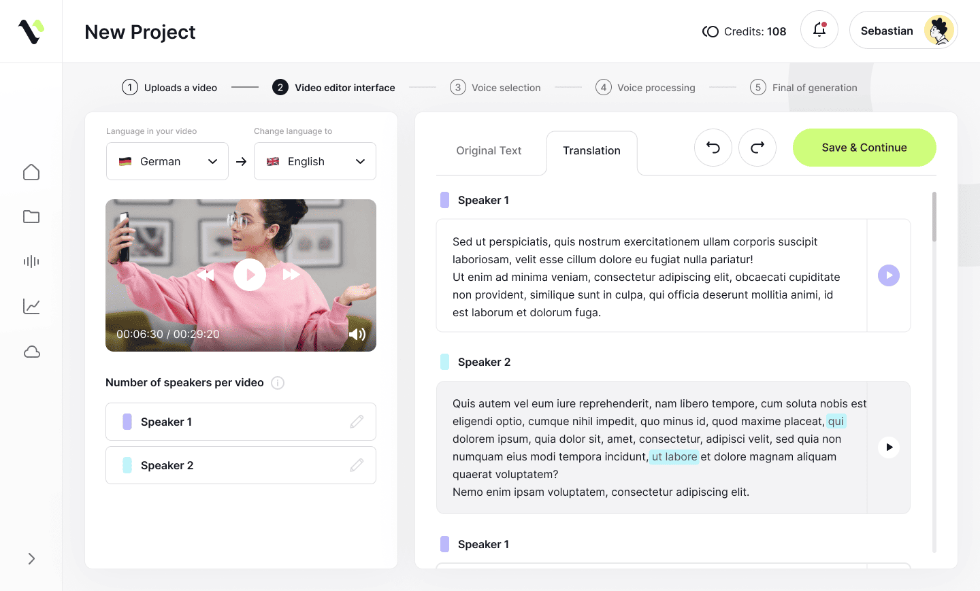Redo the last edit

[757, 148]
